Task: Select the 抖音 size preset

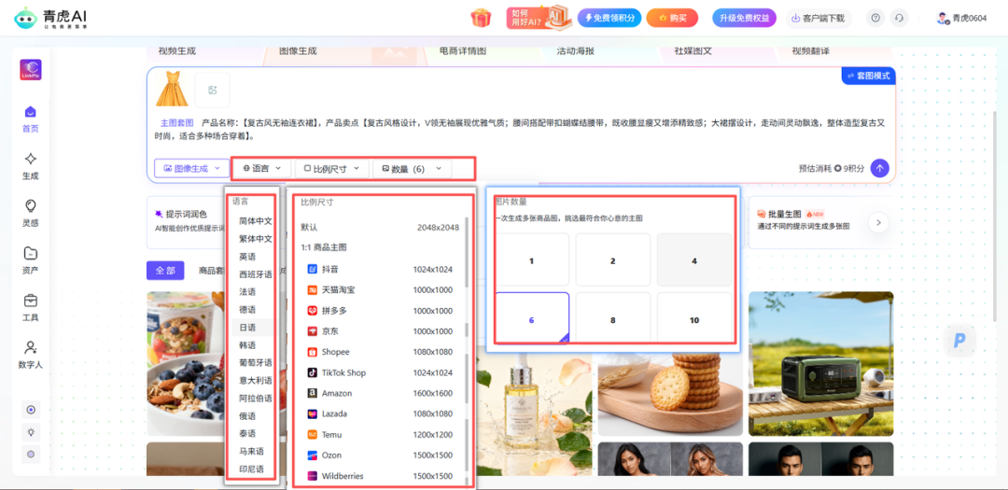Action: click(380, 270)
